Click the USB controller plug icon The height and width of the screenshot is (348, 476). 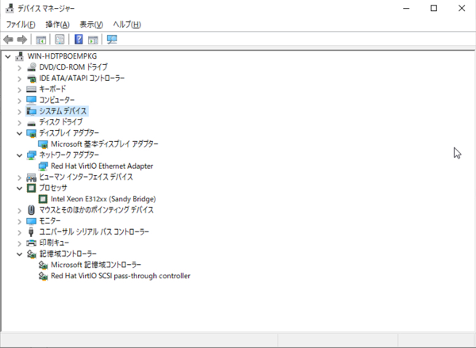(31, 232)
